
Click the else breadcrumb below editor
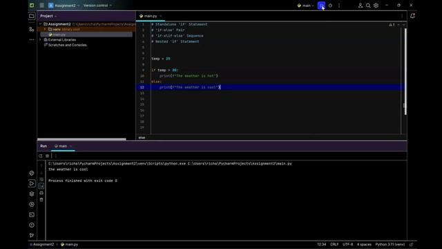[x=142, y=138]
